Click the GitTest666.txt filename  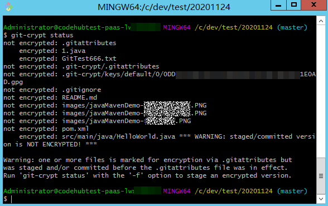[89, 58]
